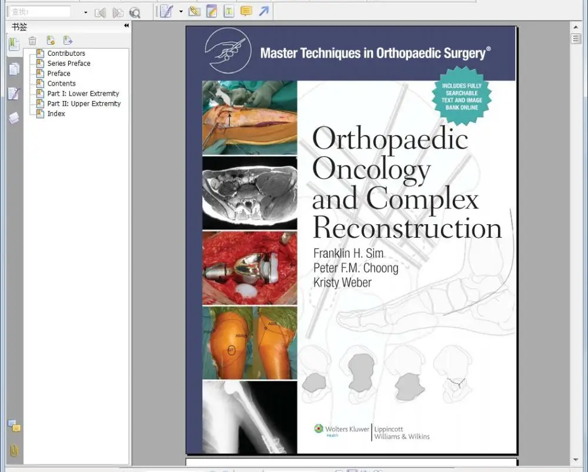Click the X-ray image on cover
The image size is (588, 472).
point(250,417)
